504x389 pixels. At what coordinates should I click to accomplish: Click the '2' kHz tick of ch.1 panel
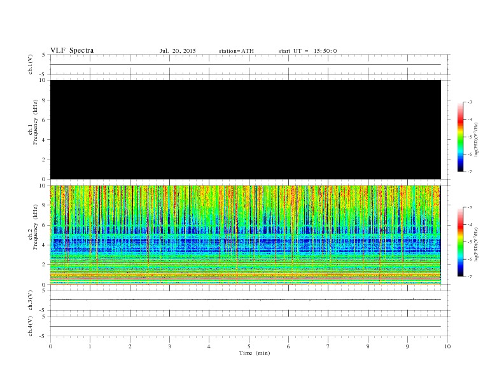tap(45, 160)
